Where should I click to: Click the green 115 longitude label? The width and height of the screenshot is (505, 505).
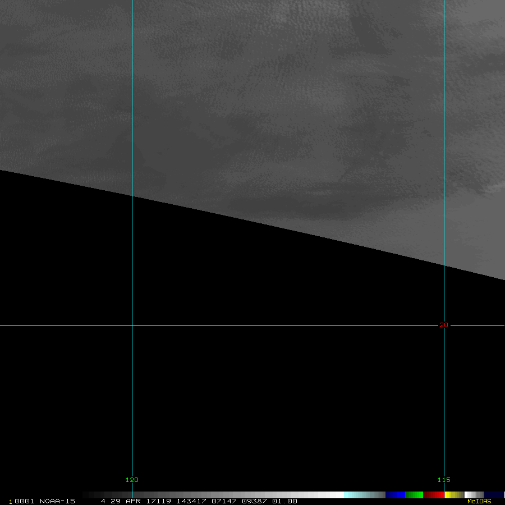tap(444, 480)
